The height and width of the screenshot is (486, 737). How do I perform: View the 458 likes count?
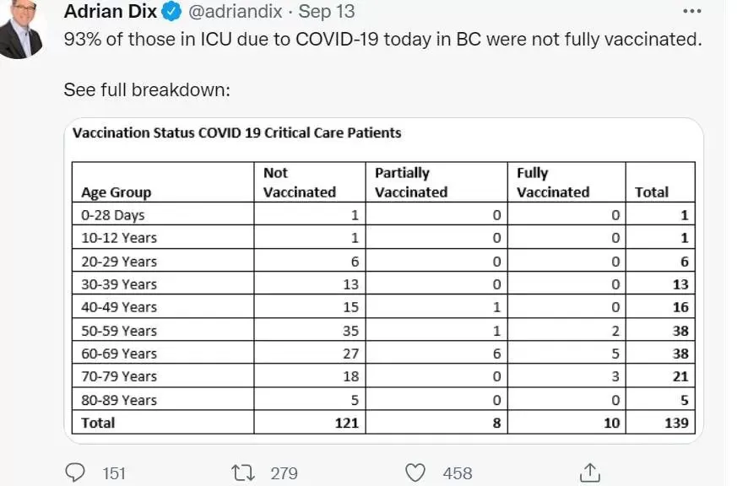[458, 473]
